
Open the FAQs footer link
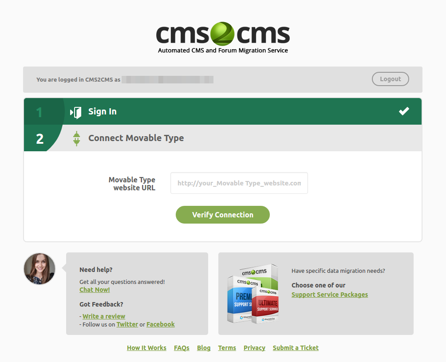click(182, 348)
